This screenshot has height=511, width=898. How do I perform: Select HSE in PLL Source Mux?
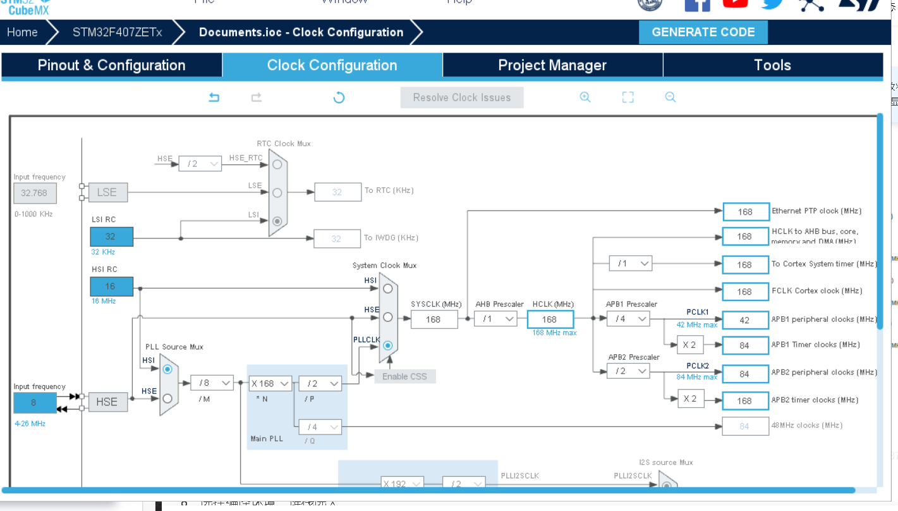tap(167, 398)
